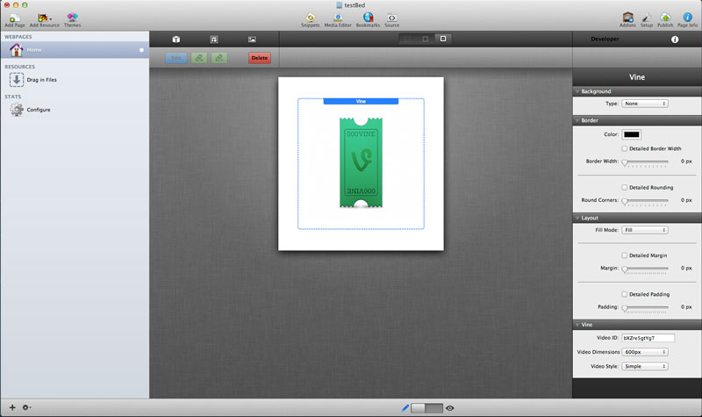The height and width of the screenshot is (417, 702).
Task: Click the blue Edit button
Action: 176,58
